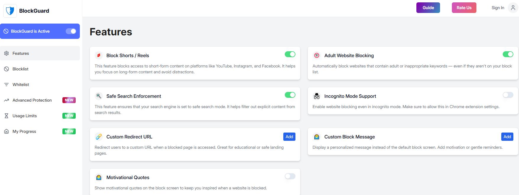Screen dimensions: 519x195
Task: Click the Safe Search Enforcement title
Action: coord(134,96)
